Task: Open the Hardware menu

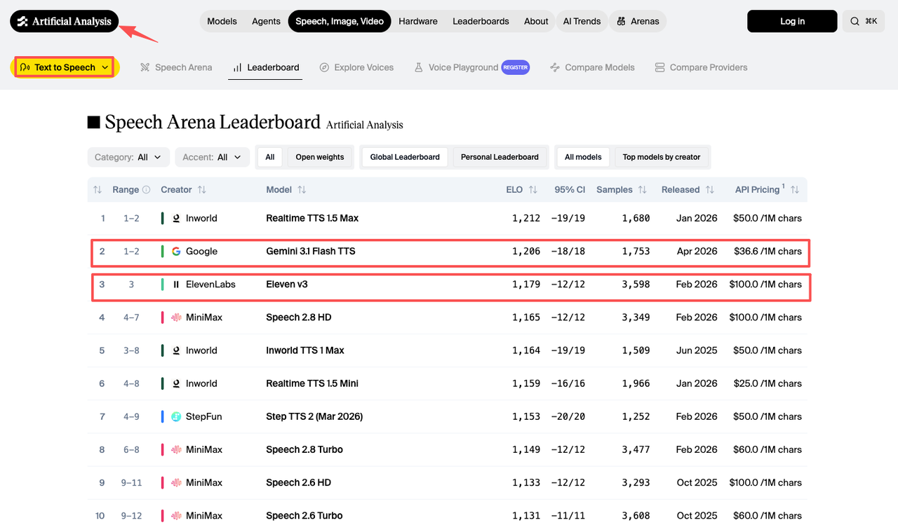Action: (418, 21)
